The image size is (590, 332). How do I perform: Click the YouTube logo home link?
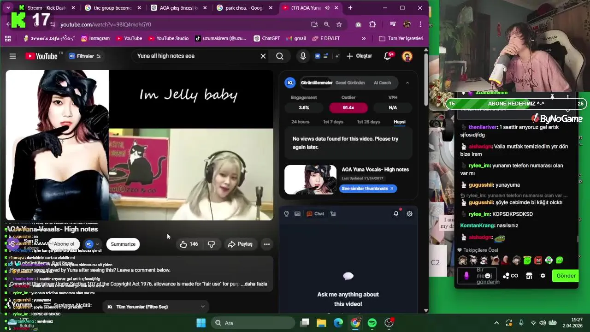click(41, 56)
